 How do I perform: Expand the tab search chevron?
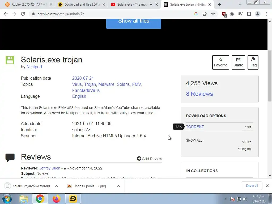point(240,5)
